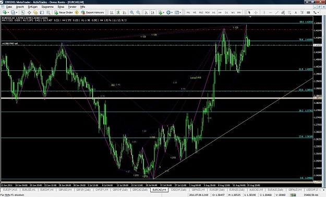Image resolution: width=326 pixels, height=197 pixels.
Task: Select the D1 timeframe
Action: click(x=226, y=13)
